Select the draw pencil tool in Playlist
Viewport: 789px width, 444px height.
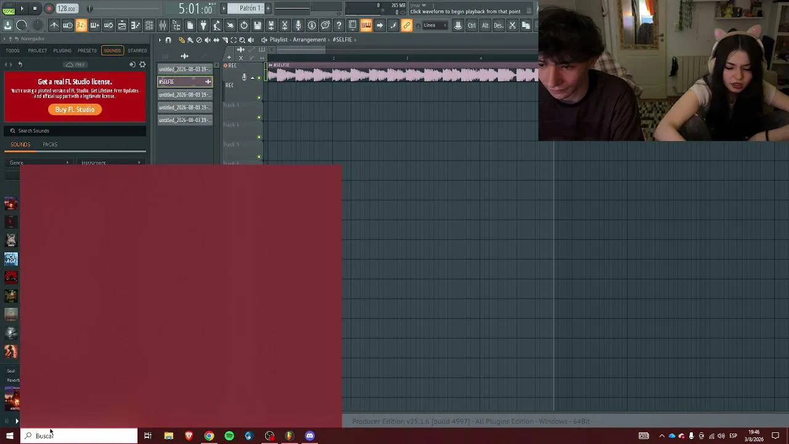[x=181, y=40]
